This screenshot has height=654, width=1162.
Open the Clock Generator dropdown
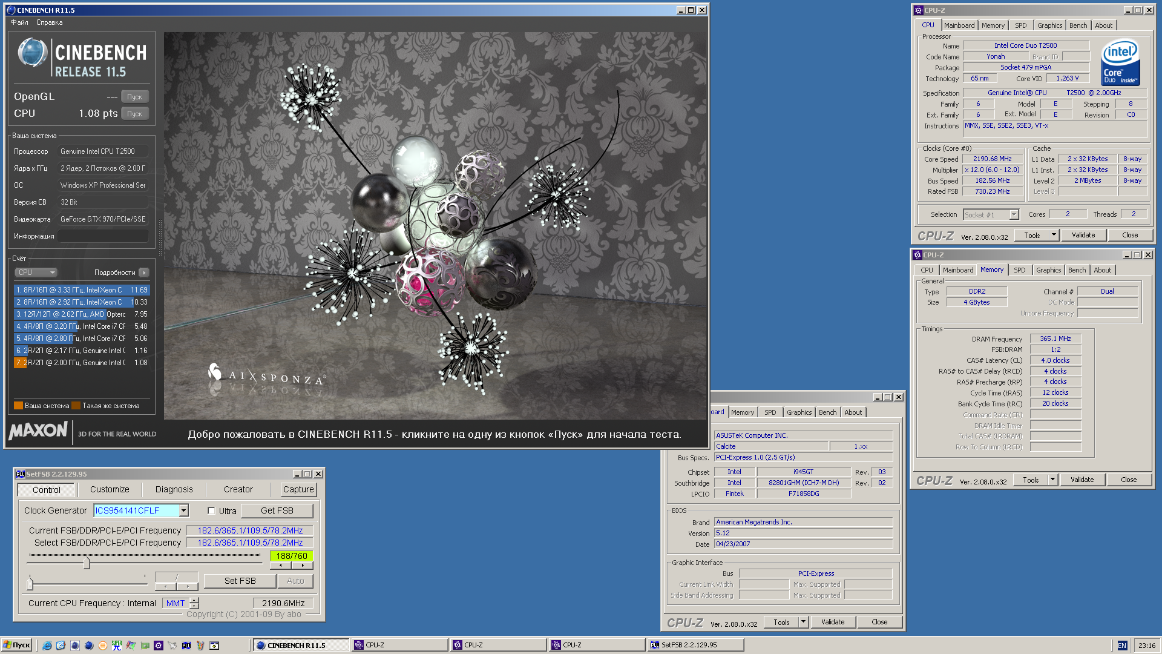(x=183, y=510)
